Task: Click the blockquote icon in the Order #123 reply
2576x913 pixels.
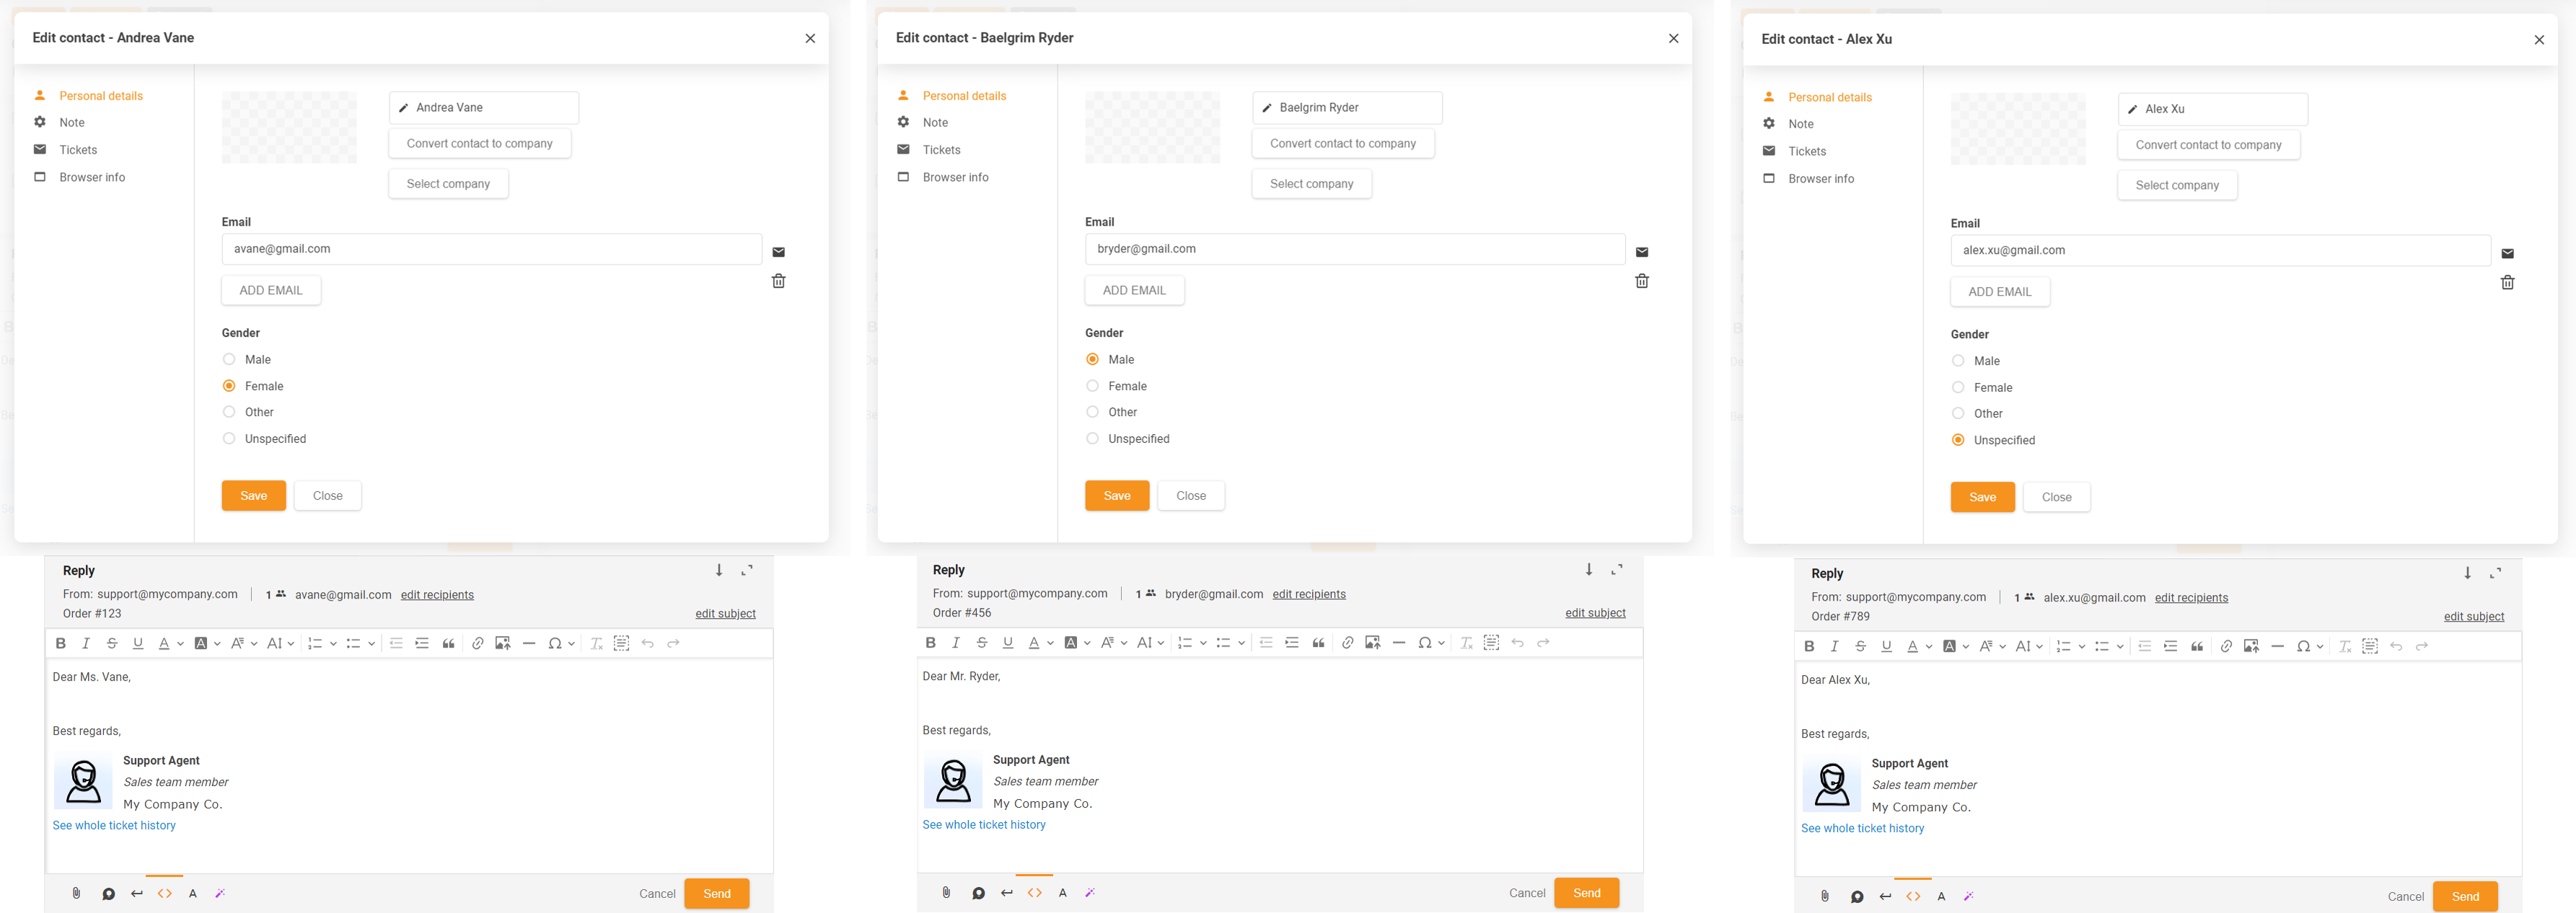Action: coord(448,643)
